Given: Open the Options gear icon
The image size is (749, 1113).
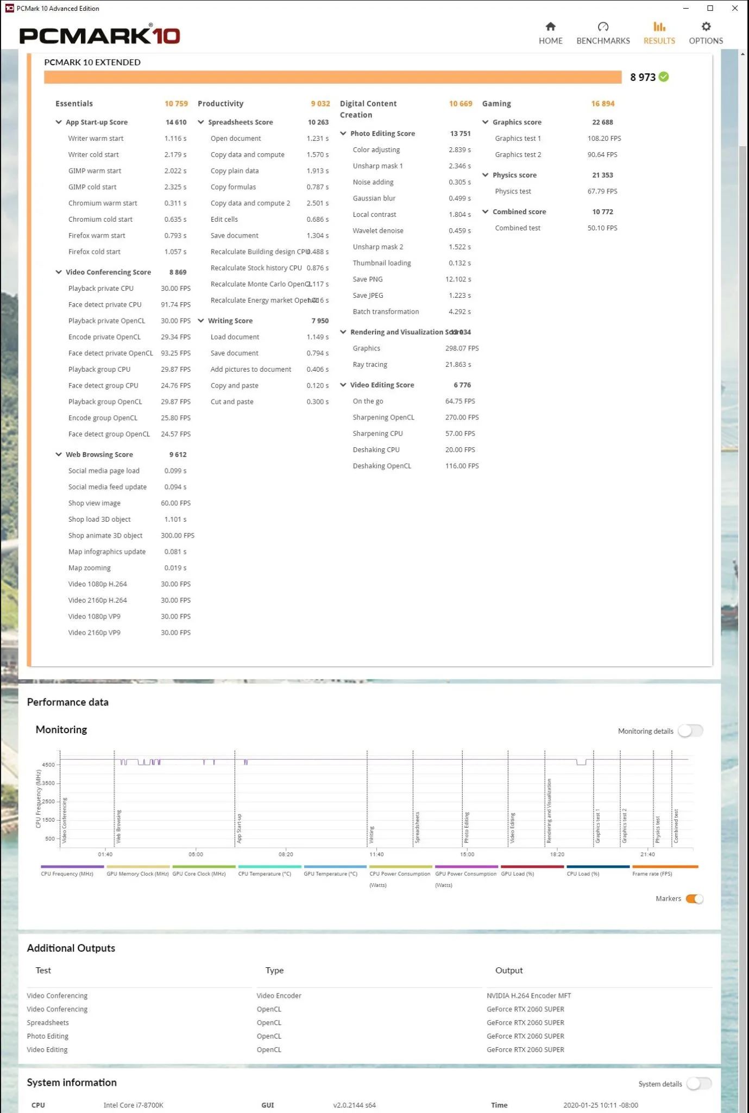Looking at the screenshot, I should click(x=706, y=27).
